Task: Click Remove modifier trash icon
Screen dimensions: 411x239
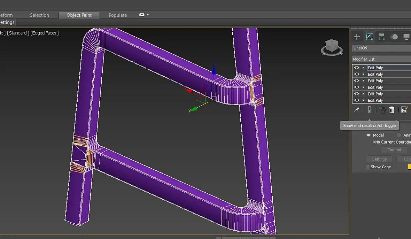Action: click(392, 110)
